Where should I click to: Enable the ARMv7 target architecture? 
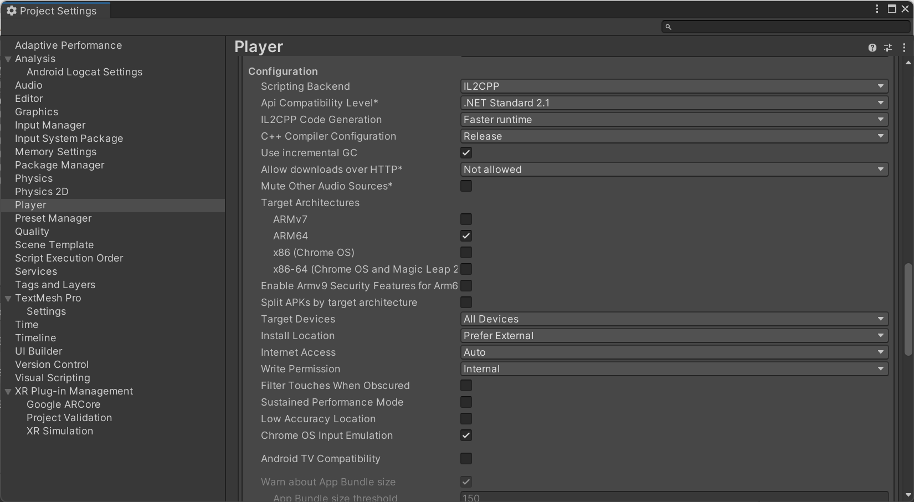(466, 219)
